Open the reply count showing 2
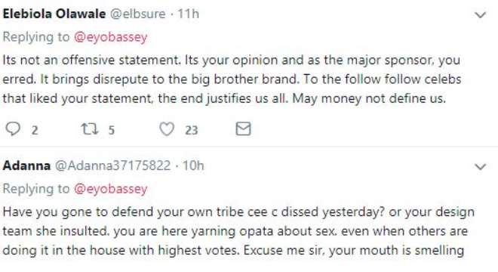This screenshot has width=498, height=272. [35, 130]
